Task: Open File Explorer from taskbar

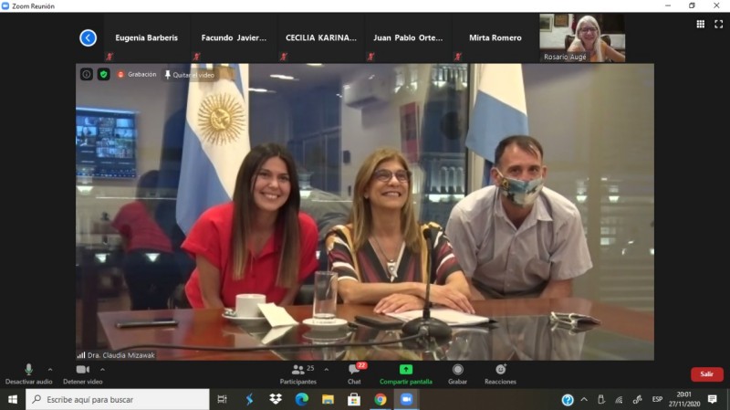Action: point(328,399)
